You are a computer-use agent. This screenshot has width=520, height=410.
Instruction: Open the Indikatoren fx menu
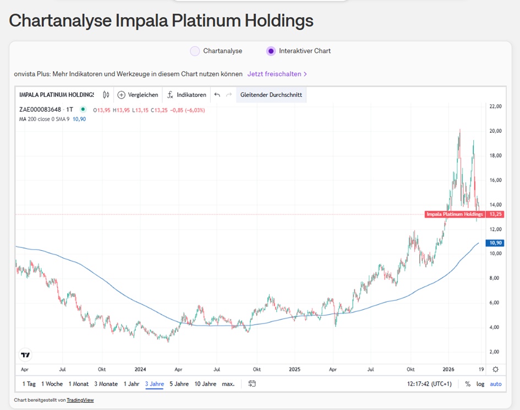tap(171, 95)
